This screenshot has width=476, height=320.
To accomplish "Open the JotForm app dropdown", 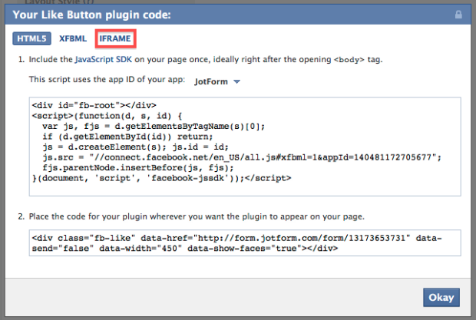I will point(218,81).
